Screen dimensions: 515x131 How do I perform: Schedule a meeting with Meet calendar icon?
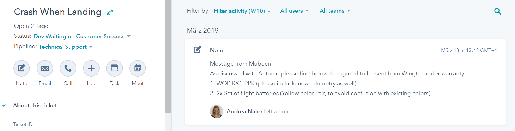click(138, 68)
